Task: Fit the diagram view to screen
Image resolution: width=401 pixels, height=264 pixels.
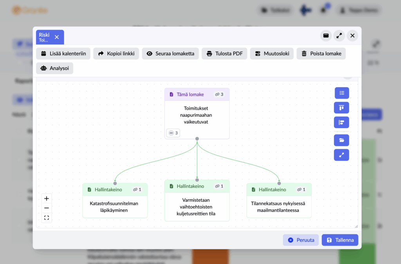Action: click(x=47, y=218)
